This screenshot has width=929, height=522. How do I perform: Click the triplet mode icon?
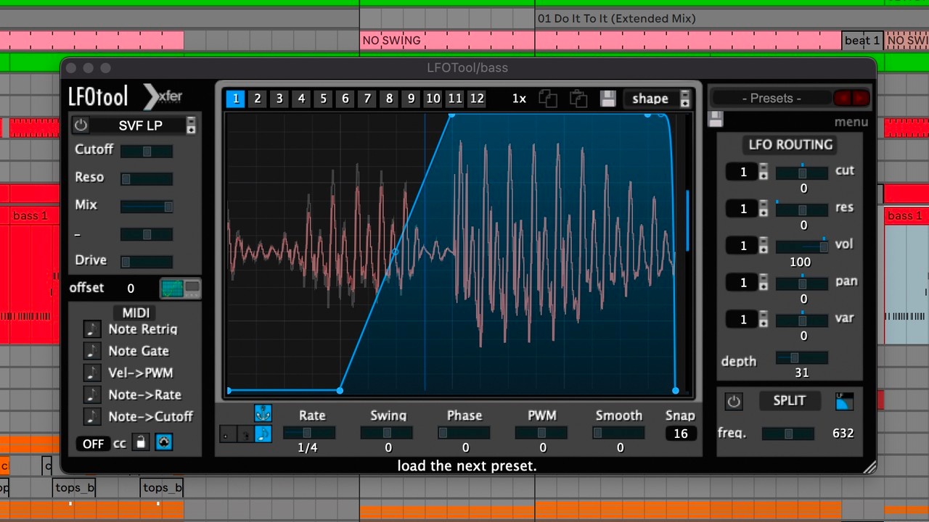(x=245, y=434)
